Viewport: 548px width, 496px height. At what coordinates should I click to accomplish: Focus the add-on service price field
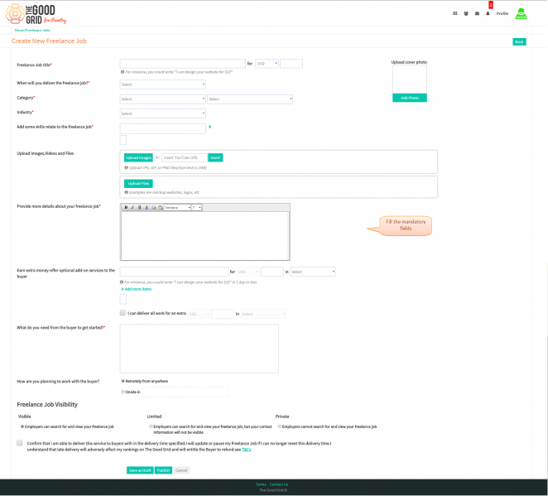point(272,272)
